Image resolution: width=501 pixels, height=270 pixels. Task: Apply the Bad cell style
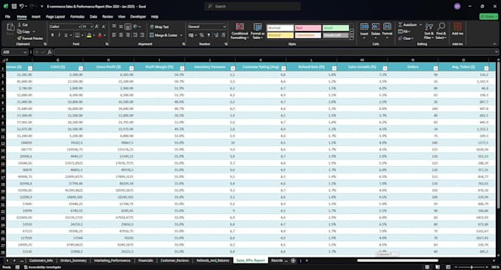click(x=308, y=28)
